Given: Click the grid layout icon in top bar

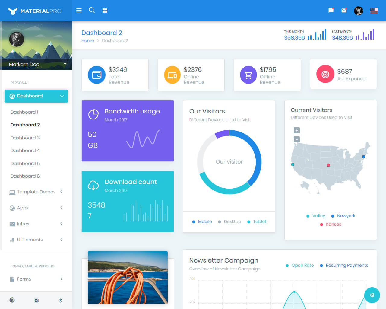Looking at the screenshot, I should click(x=105, y=10).
